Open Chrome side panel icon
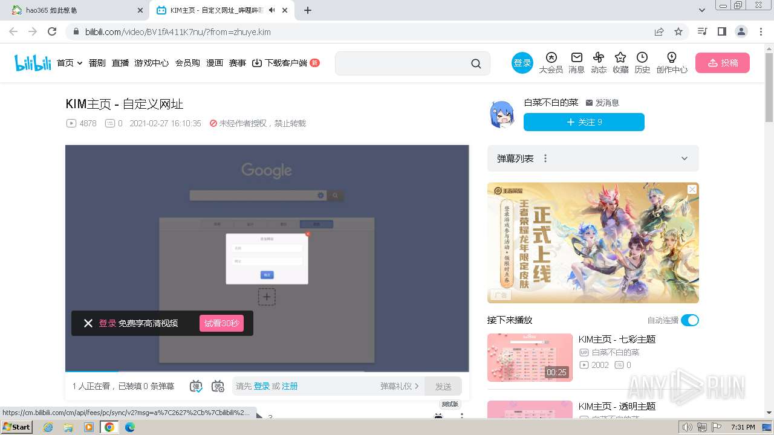This screenshot has width=774, height=435. (x=721, y=31)
